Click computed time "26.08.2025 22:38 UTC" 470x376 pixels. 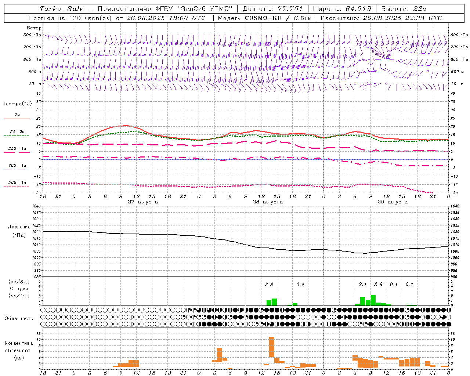click(402, 18)
